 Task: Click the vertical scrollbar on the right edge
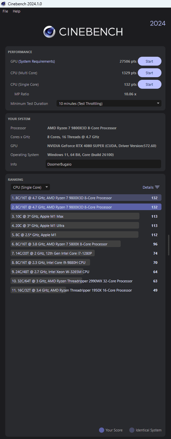click(169, 245)
